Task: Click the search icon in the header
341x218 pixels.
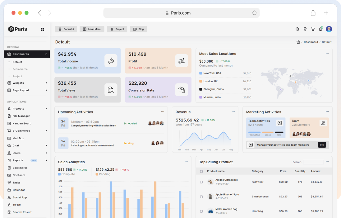Action: pyautogui.click(x=297, y=29)
